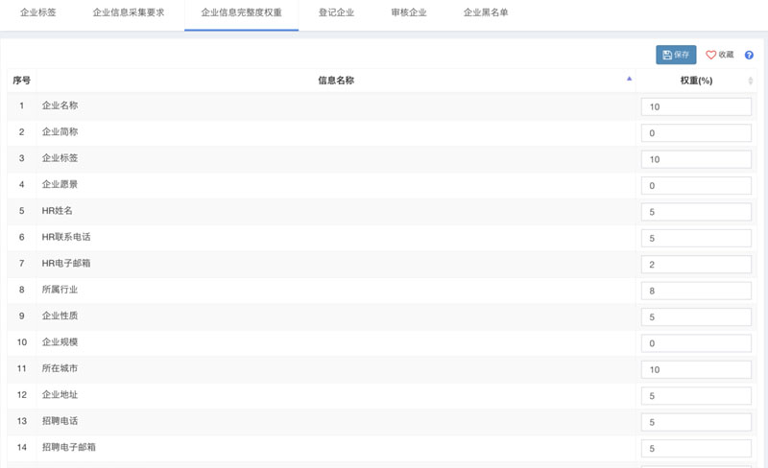
Task: Select the 企业愿景 row name cell
Action: click(336, 184)
